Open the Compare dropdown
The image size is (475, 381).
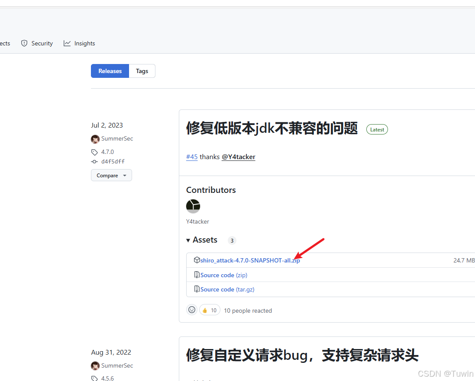click(111, 175)
